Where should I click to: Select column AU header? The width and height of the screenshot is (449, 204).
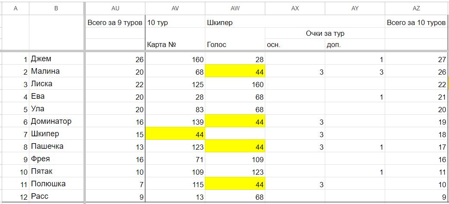tap(115, 9)
